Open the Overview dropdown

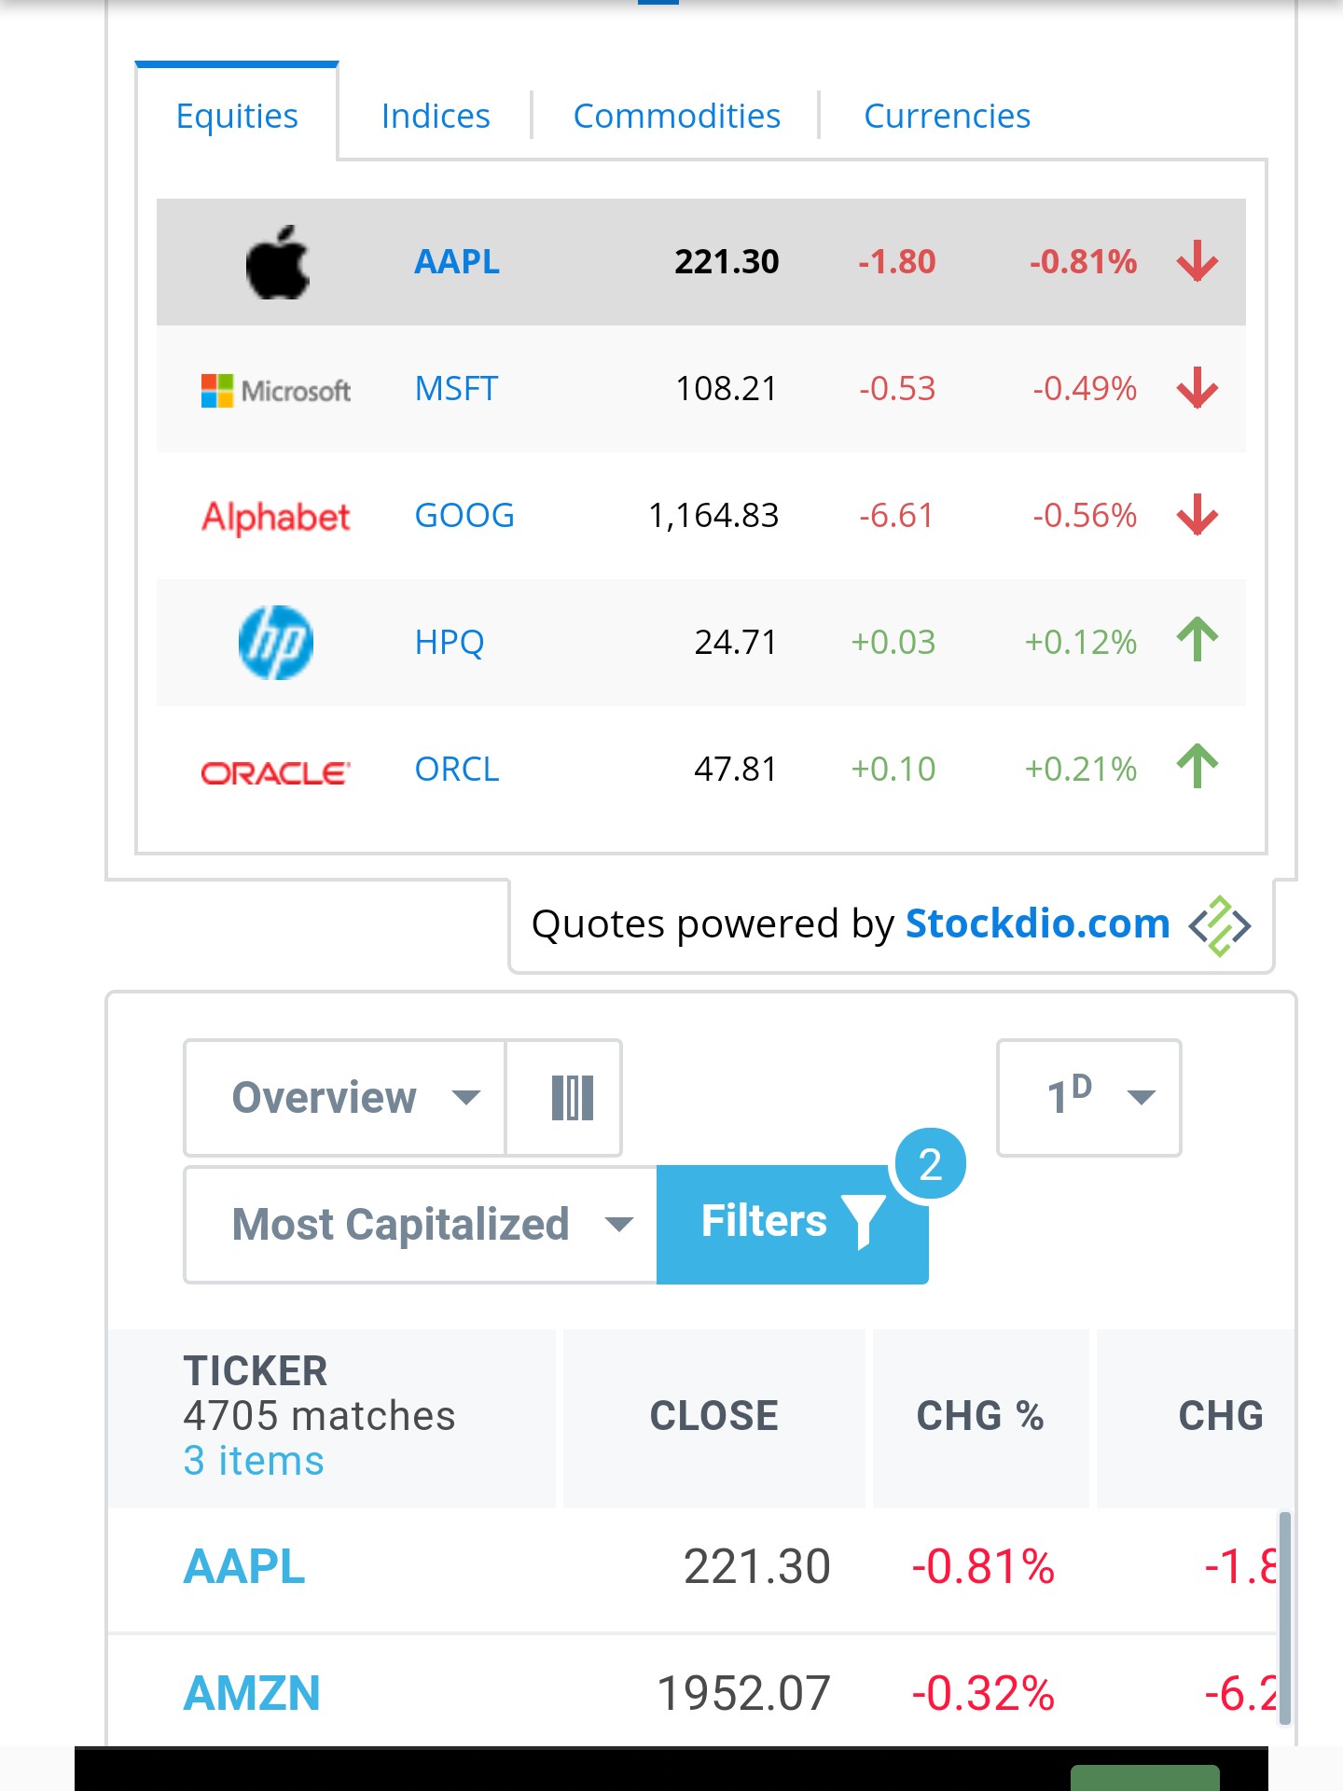pyautogui.click(x=347, y=1098)
